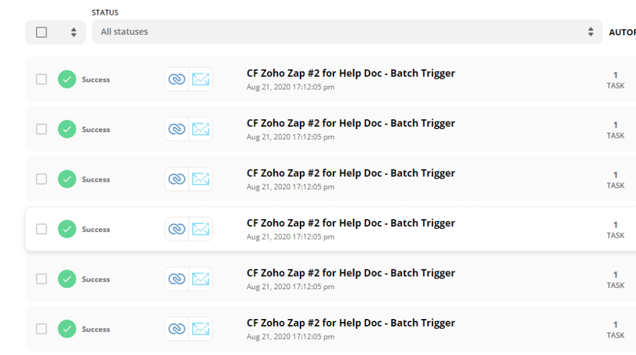This screenshot has width=636, height=355.
Task: Click green Success checkmark in fifth row
Action: (67, 279)
